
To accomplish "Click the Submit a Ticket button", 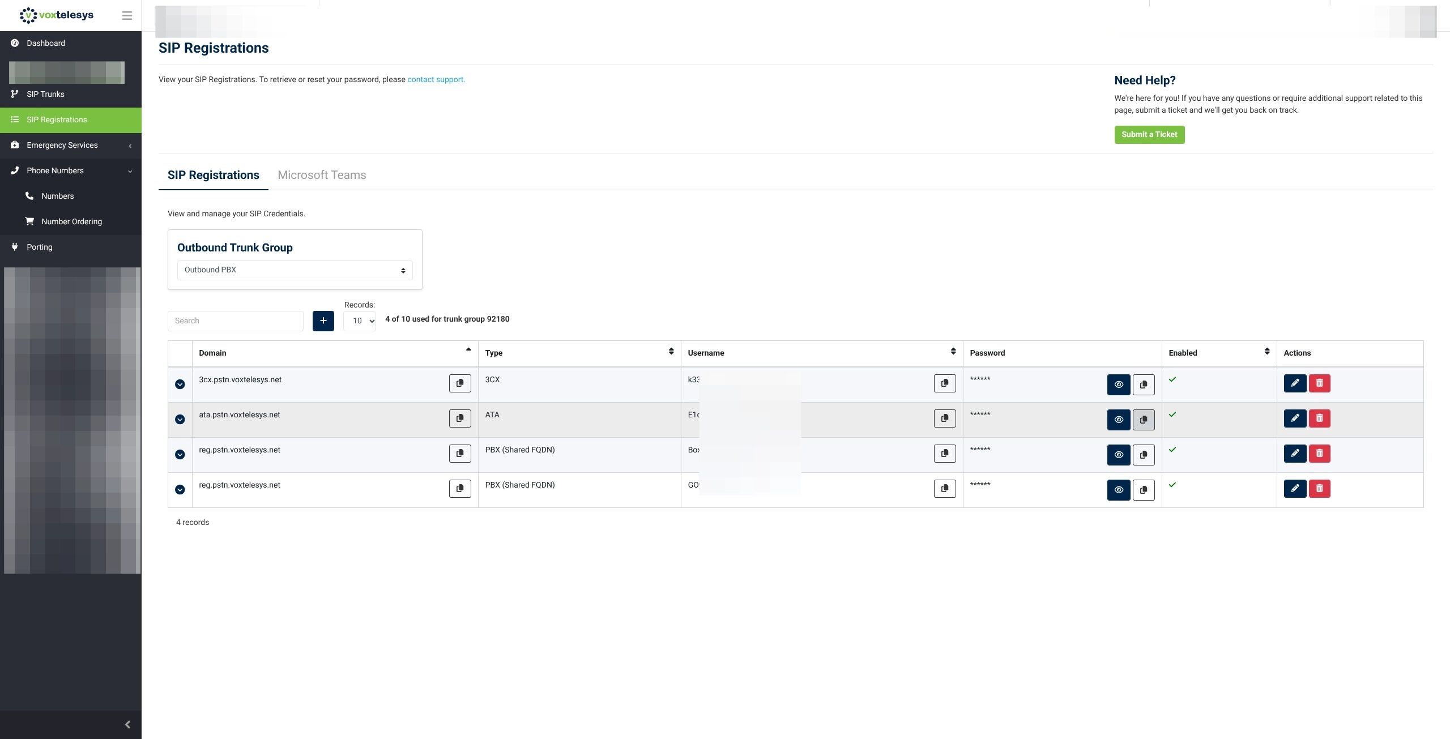I will [1149, 135].
